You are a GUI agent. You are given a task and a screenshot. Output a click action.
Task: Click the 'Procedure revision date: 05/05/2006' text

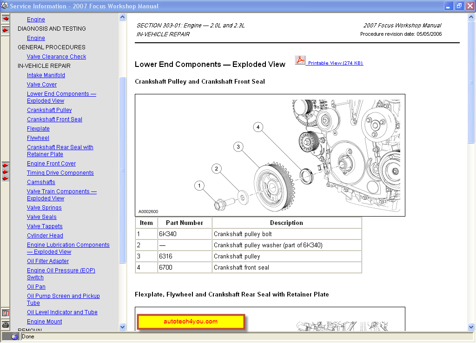401,34
